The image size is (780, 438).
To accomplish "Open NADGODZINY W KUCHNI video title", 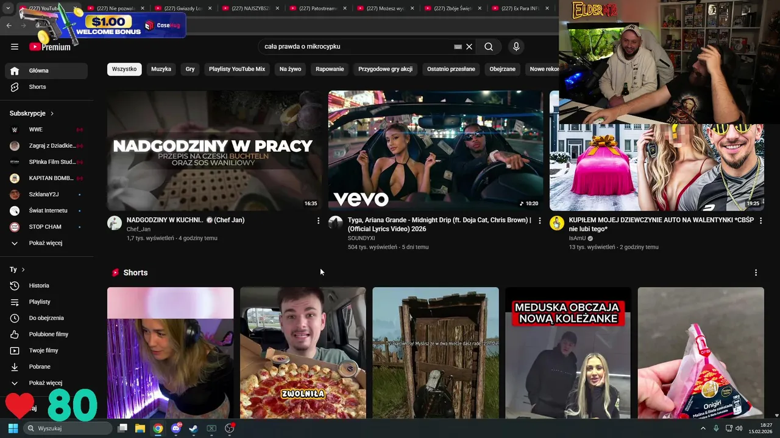I will tap(185, 220).
